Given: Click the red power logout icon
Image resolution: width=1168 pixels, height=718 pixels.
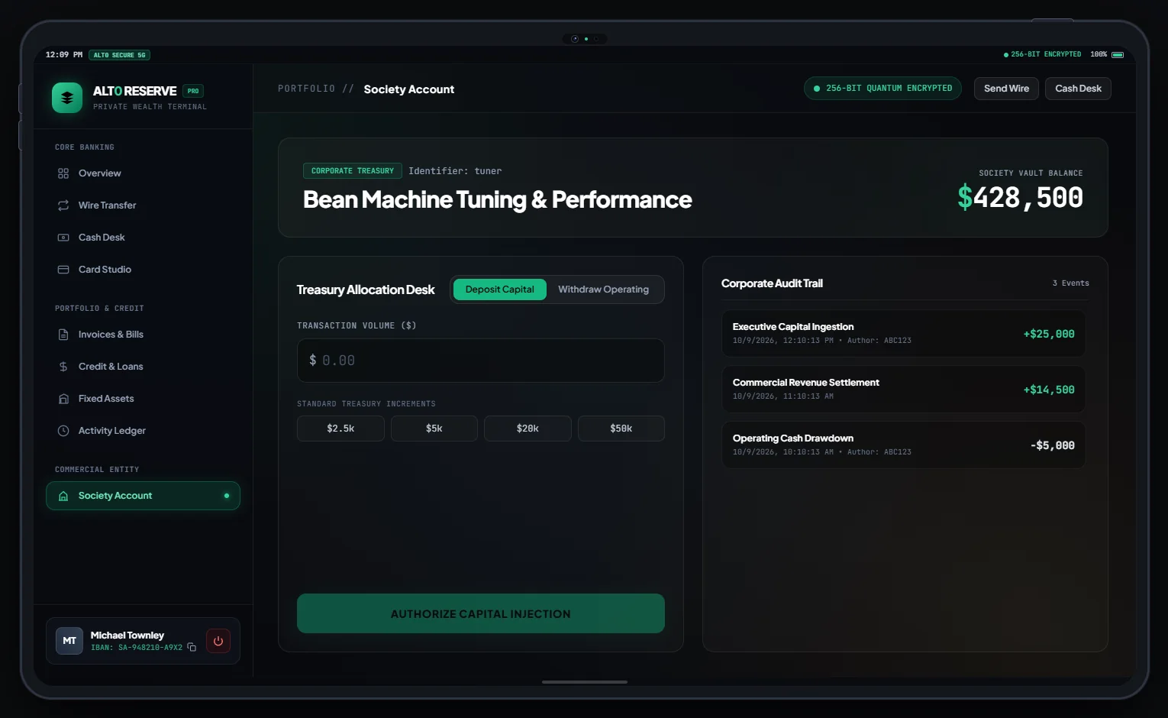Looking at the screenshot, I should pos(218,641).
